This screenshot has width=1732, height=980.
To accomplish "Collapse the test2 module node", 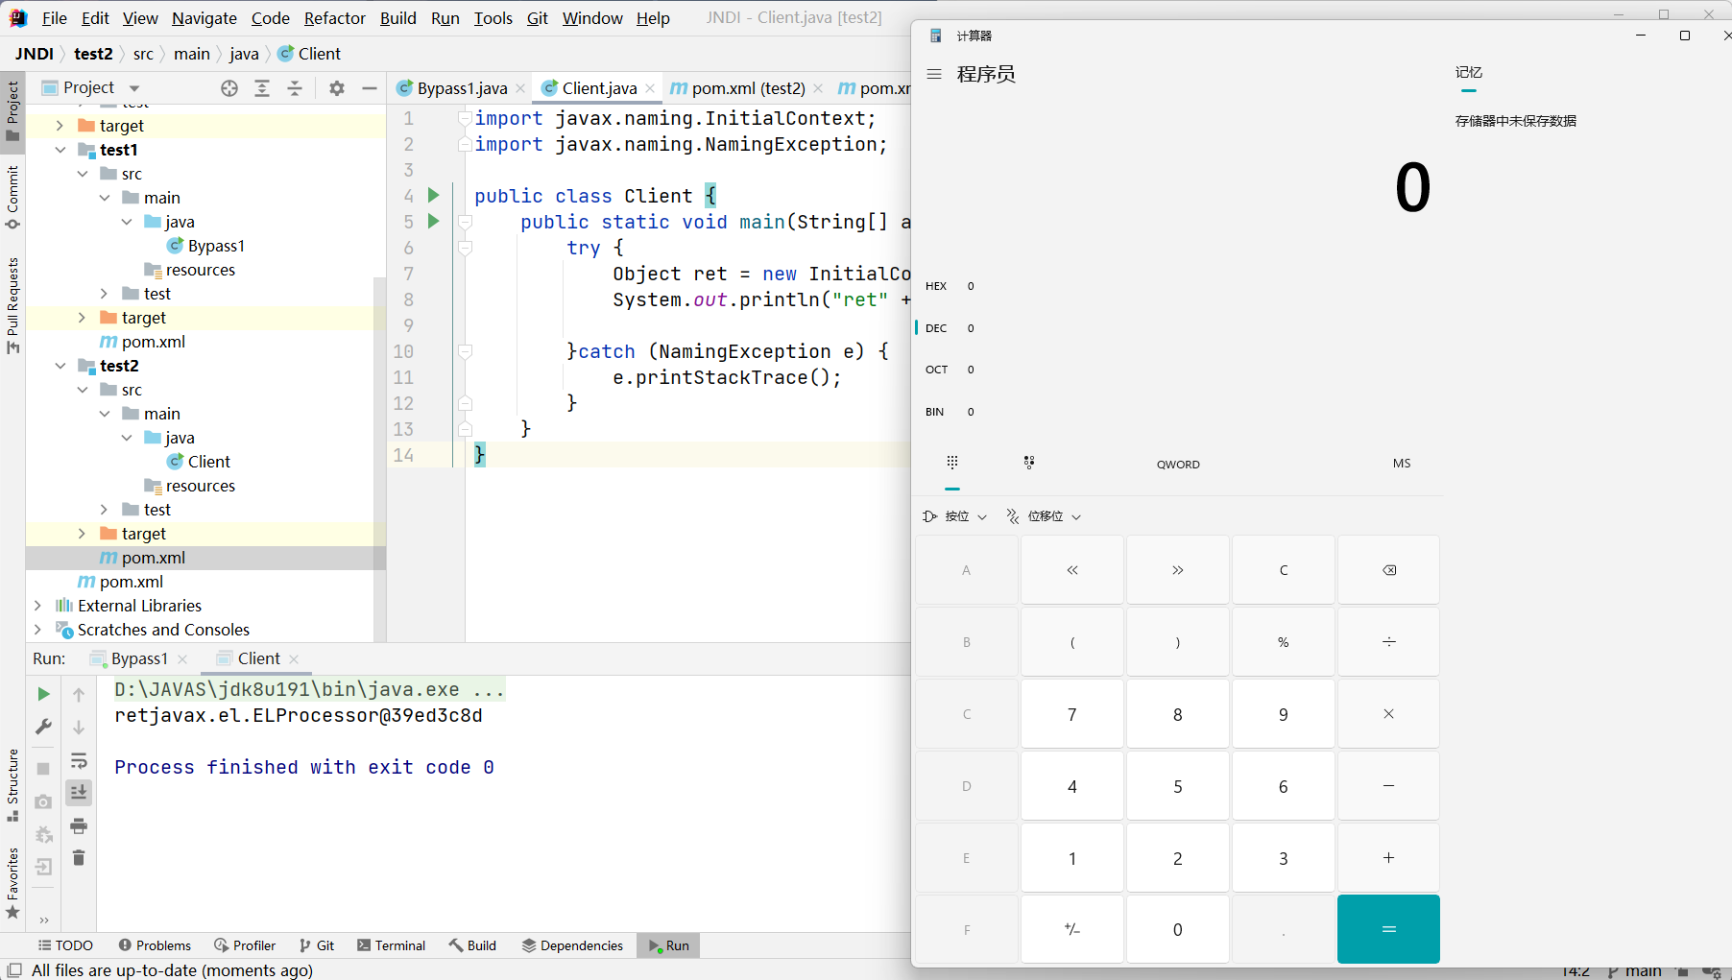I will pyautogui.click(x=60, y=366).
